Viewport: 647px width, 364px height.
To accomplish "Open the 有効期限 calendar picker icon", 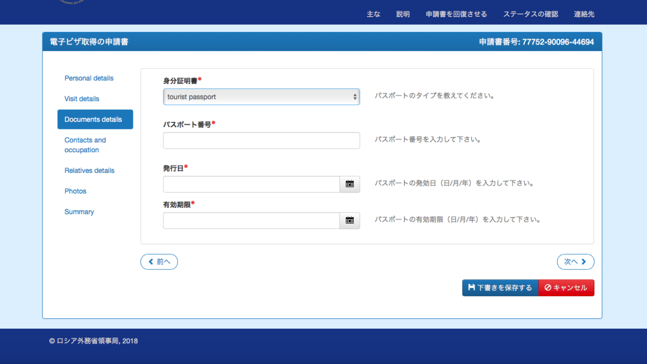I will pyautogui.click(x=349, y=220).
